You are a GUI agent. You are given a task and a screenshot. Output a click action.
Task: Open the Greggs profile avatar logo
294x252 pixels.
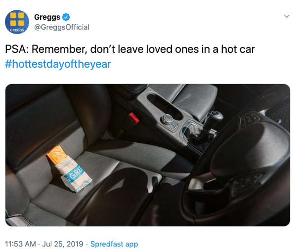coord(17,22)
